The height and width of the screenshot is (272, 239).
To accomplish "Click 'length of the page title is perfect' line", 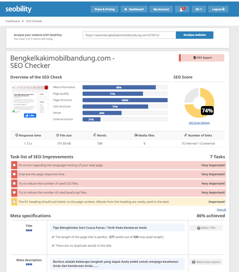I will pos(108,237).
